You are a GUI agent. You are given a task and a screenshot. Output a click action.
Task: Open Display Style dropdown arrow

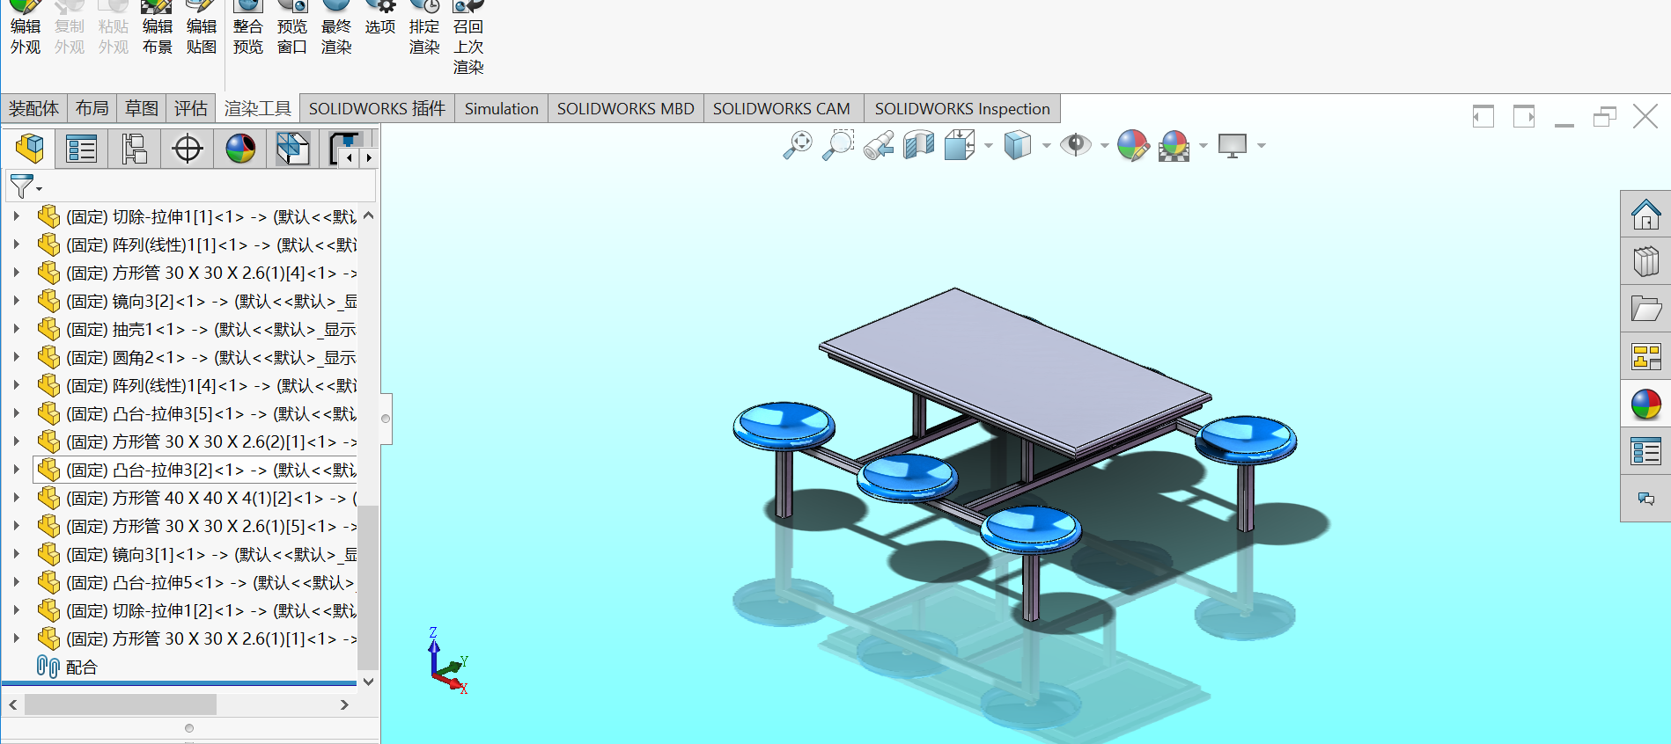1046,146
